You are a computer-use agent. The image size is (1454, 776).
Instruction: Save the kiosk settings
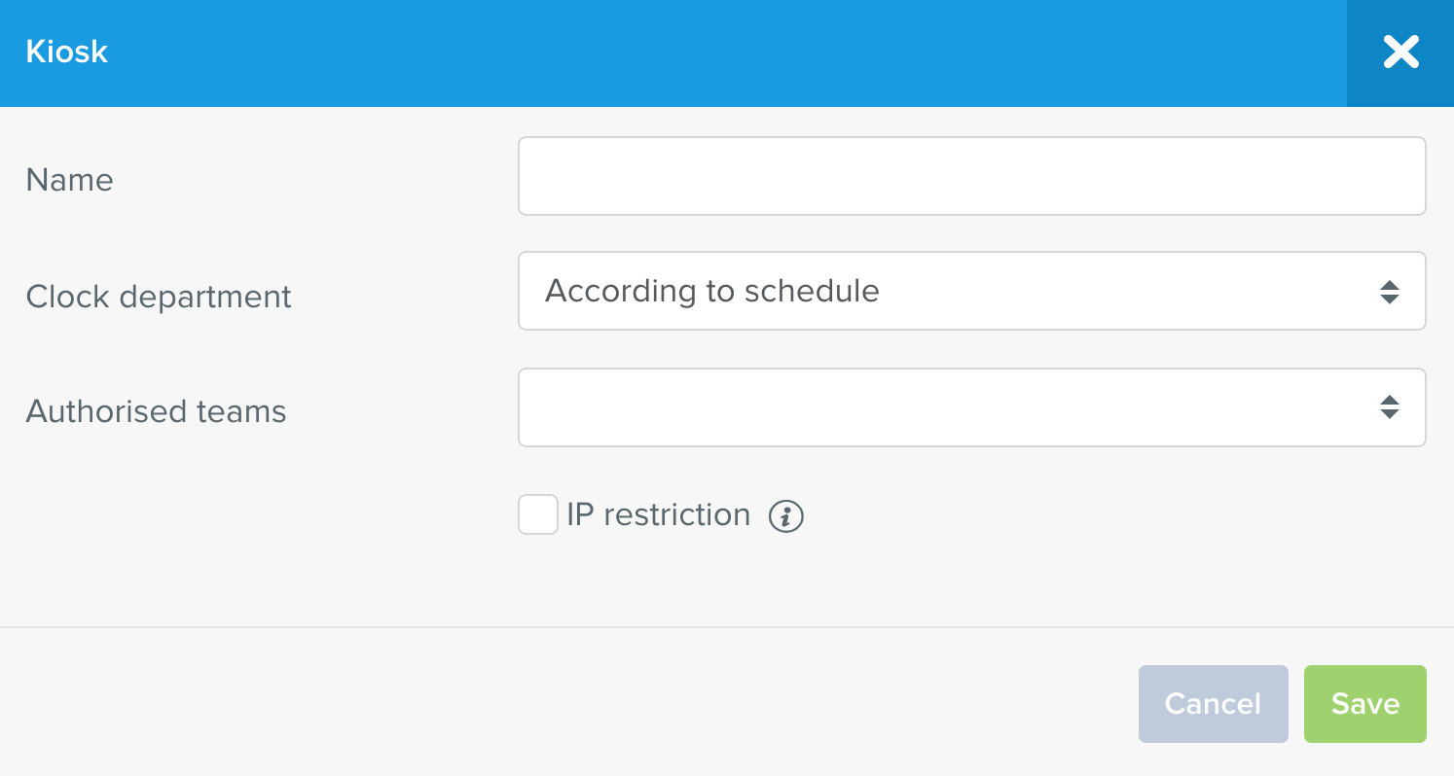(x=1364, y=704)
